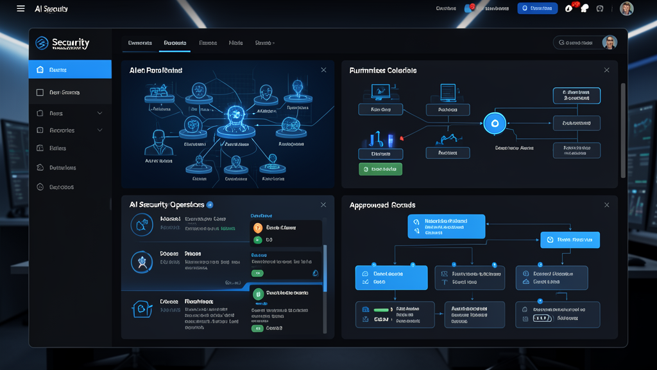Toggle the green pill at the bottom operations card

[x=257, y=328]
